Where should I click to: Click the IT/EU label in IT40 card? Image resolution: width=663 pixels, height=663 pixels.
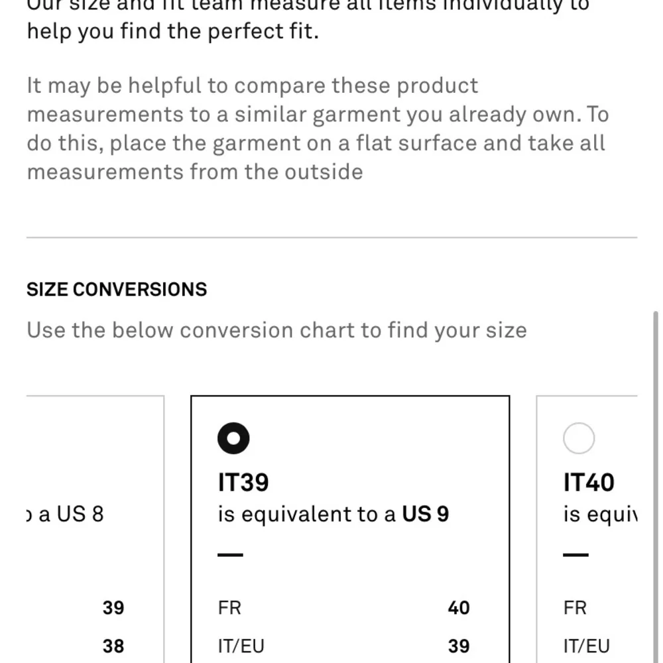point(587,646)
